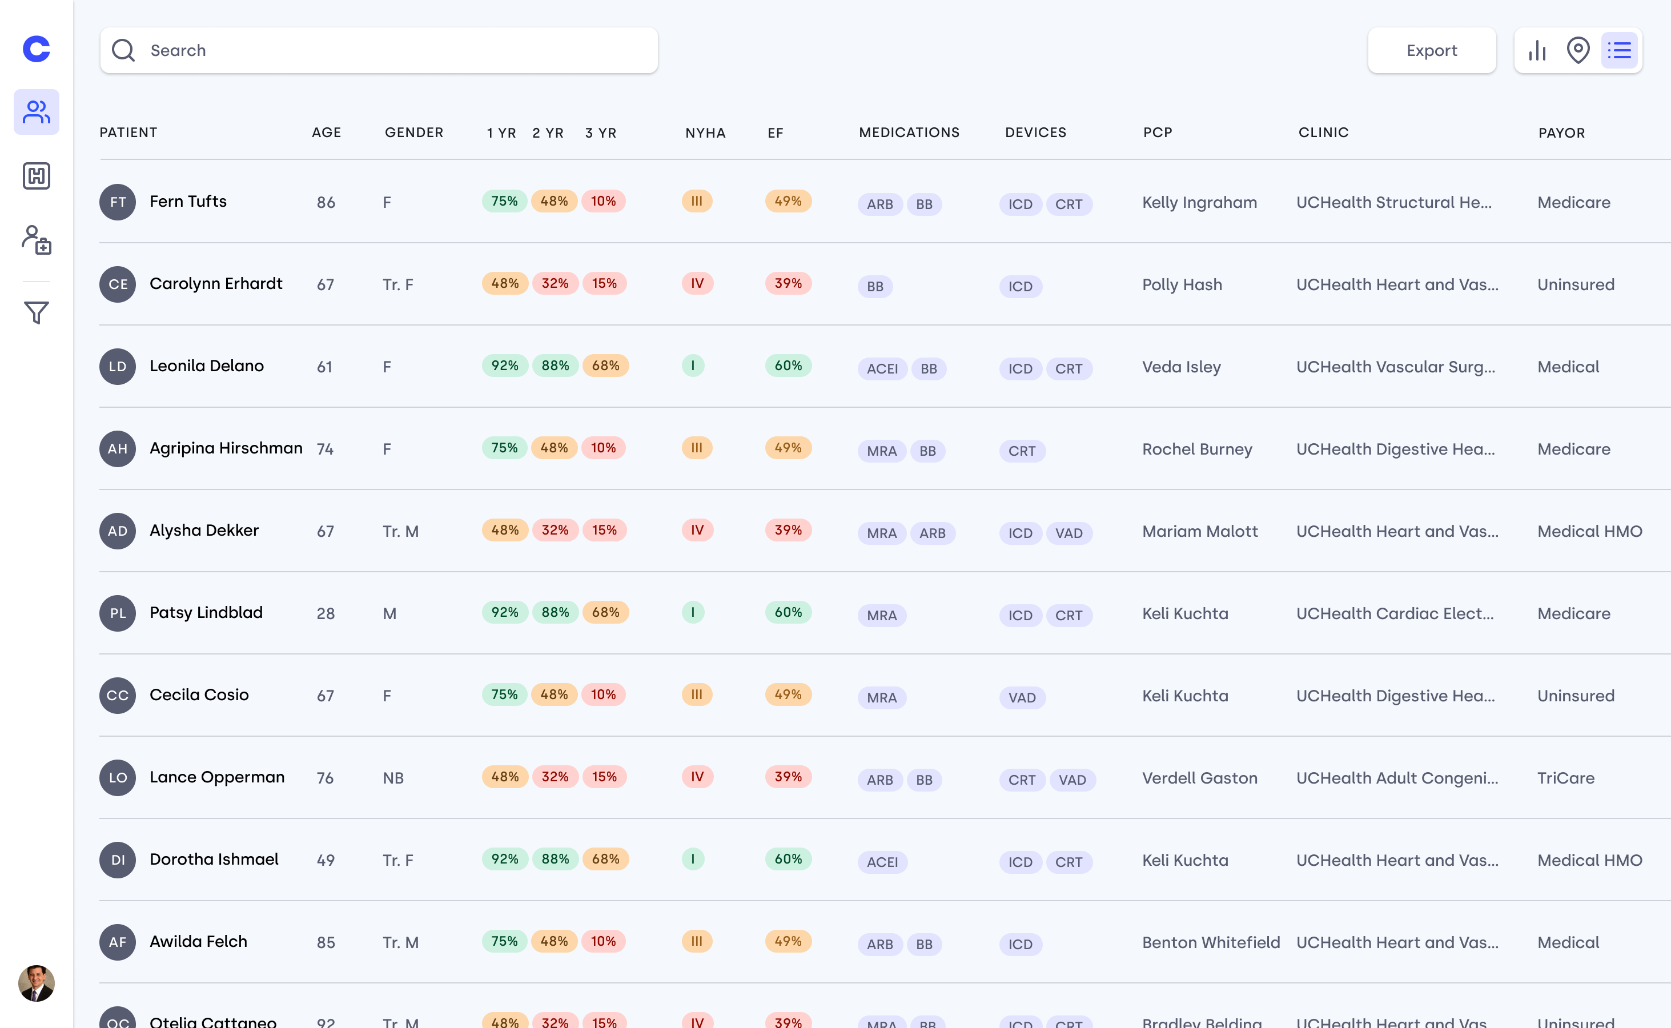The width and height of the screenshot is (1671, 1028).
Task: Switch to map pin view
Action: pos(1578,50)
